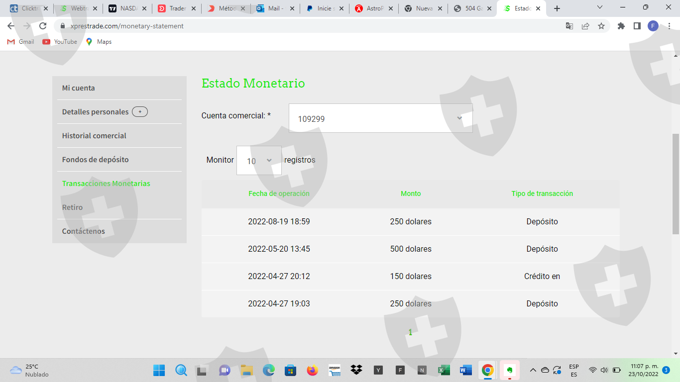This screenshot has width=680, height=382.
Task: View site information padlock icon
Action: point(63,26)
